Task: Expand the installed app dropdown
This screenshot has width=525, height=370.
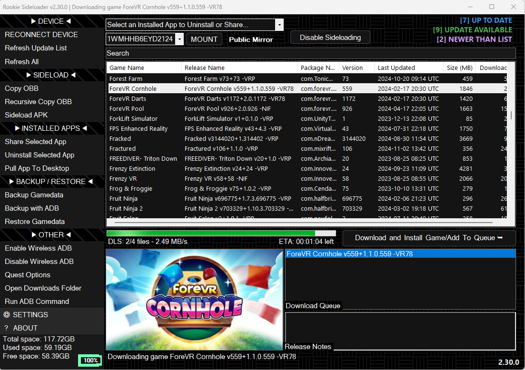Action: pos(279,25)
